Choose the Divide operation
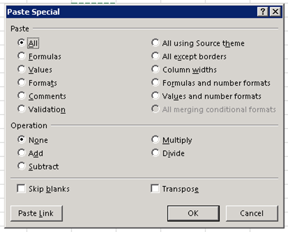 (155, 153)
